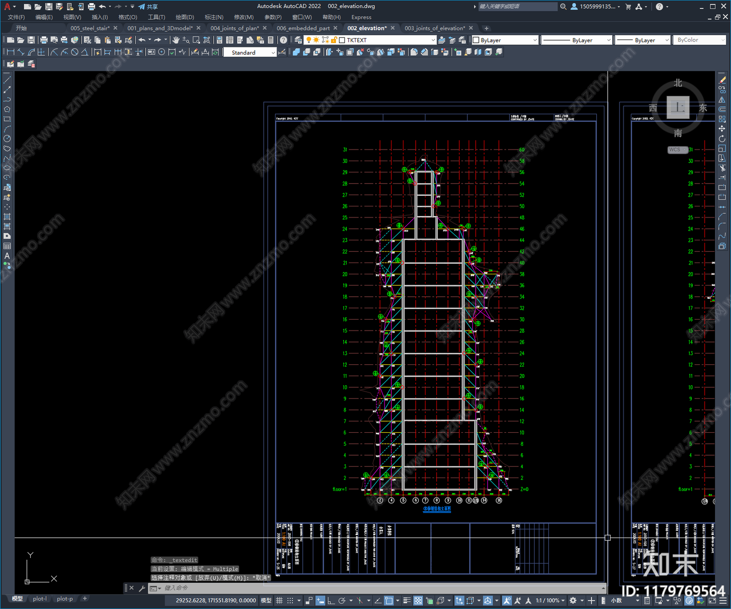
Task: Open the Standard dimension style dropdown
Action: point(273,52)
